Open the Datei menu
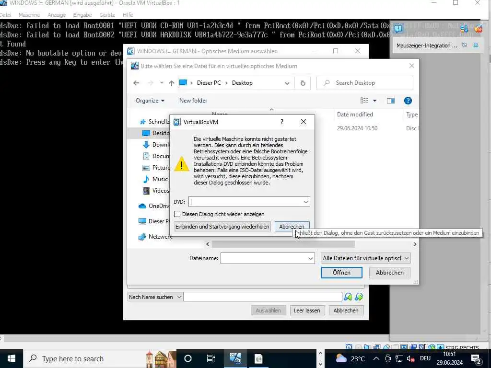491x368 pixels. (x=5, y=15)
